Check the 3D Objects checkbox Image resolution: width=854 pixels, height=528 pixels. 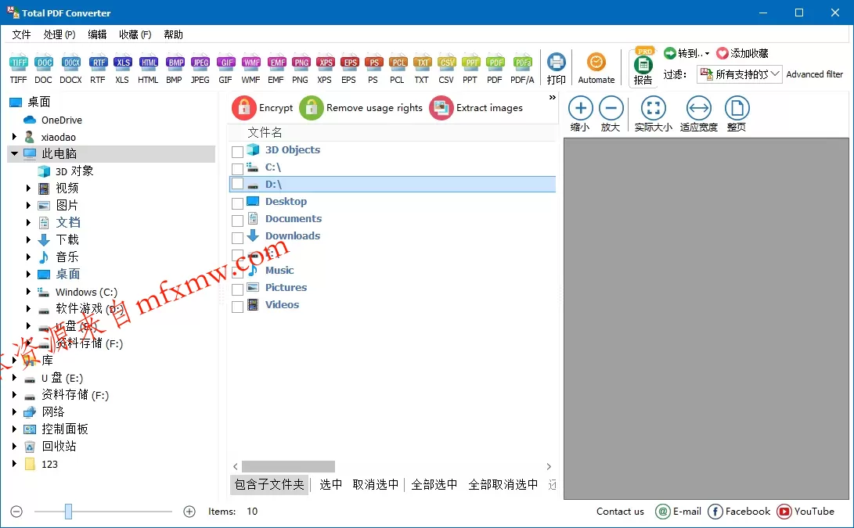(x=237, y=151)
